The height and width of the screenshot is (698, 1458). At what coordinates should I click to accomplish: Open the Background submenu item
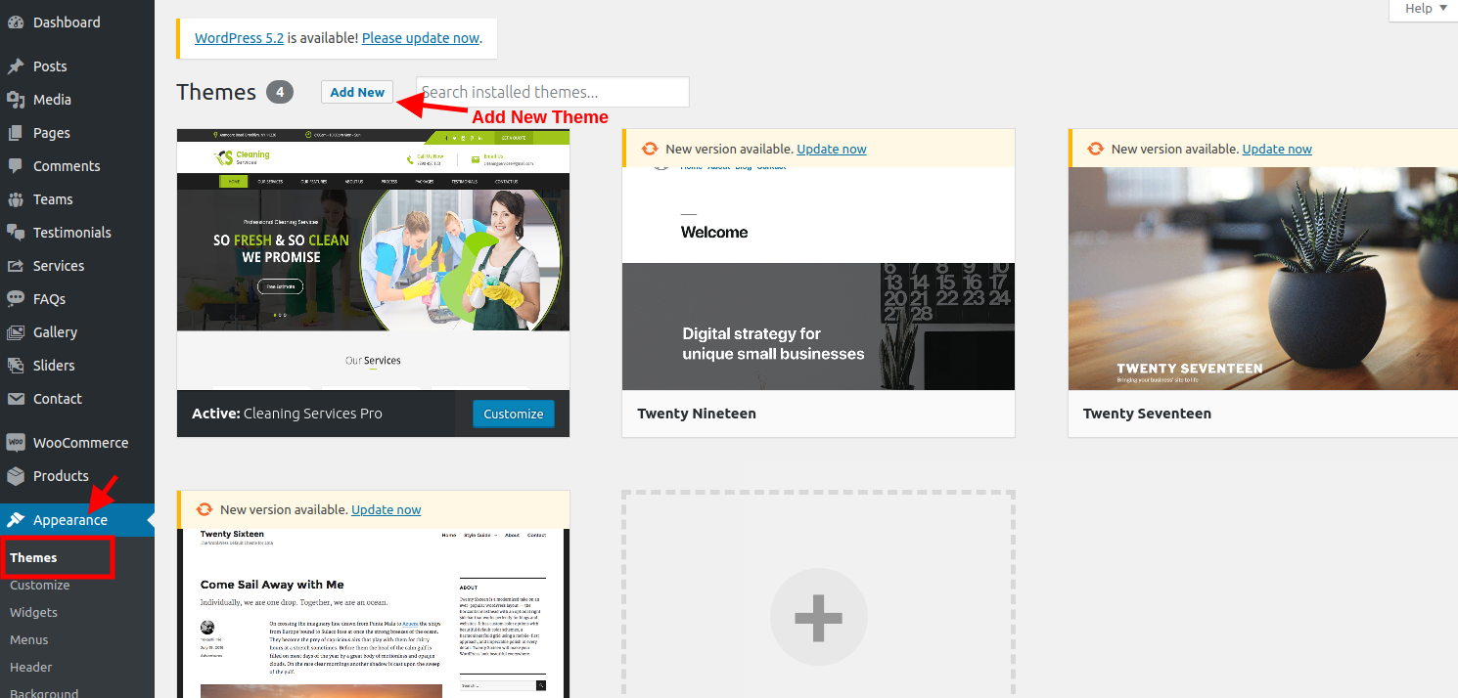[44, 692]
